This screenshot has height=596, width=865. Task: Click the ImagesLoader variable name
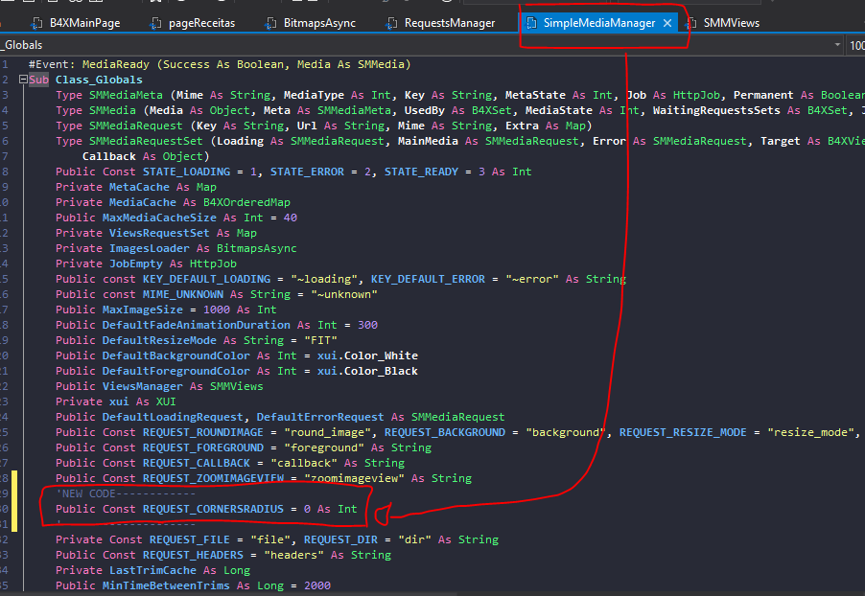pyautogui.click(x=149, y=249)
